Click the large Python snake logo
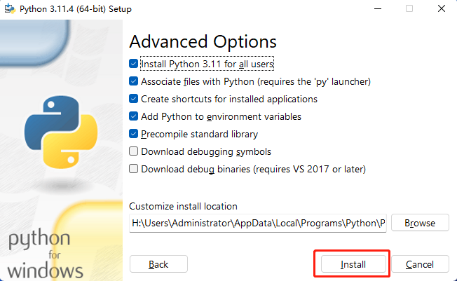The image size is (457, 281). [61, 132]
